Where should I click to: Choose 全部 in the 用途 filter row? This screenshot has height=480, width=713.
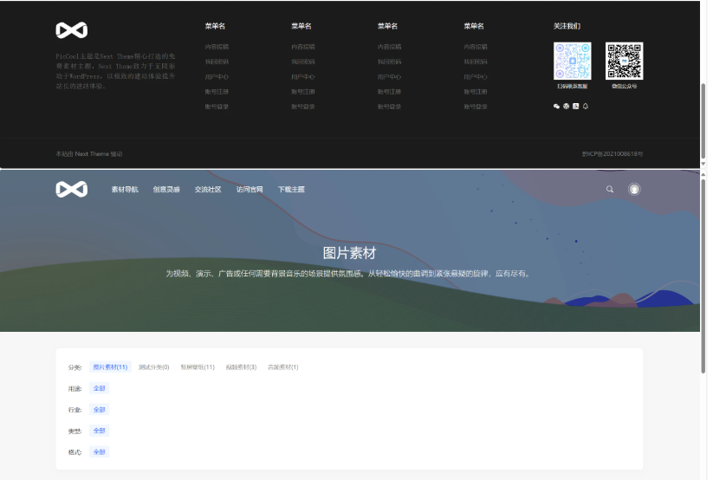(x=99, y=388)
